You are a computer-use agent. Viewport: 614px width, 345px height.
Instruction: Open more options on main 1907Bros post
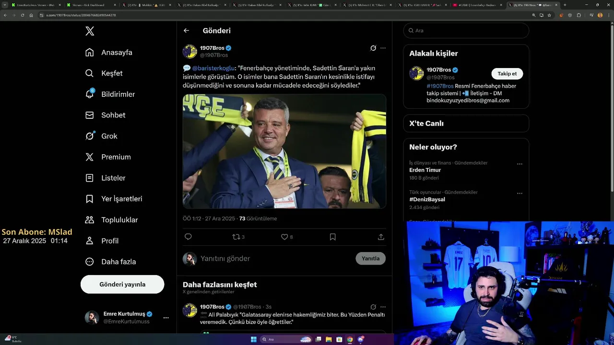point(383,48)
